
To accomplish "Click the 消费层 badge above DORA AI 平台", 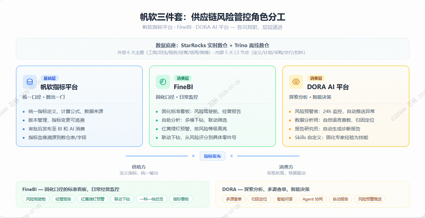I will [316, 78].
